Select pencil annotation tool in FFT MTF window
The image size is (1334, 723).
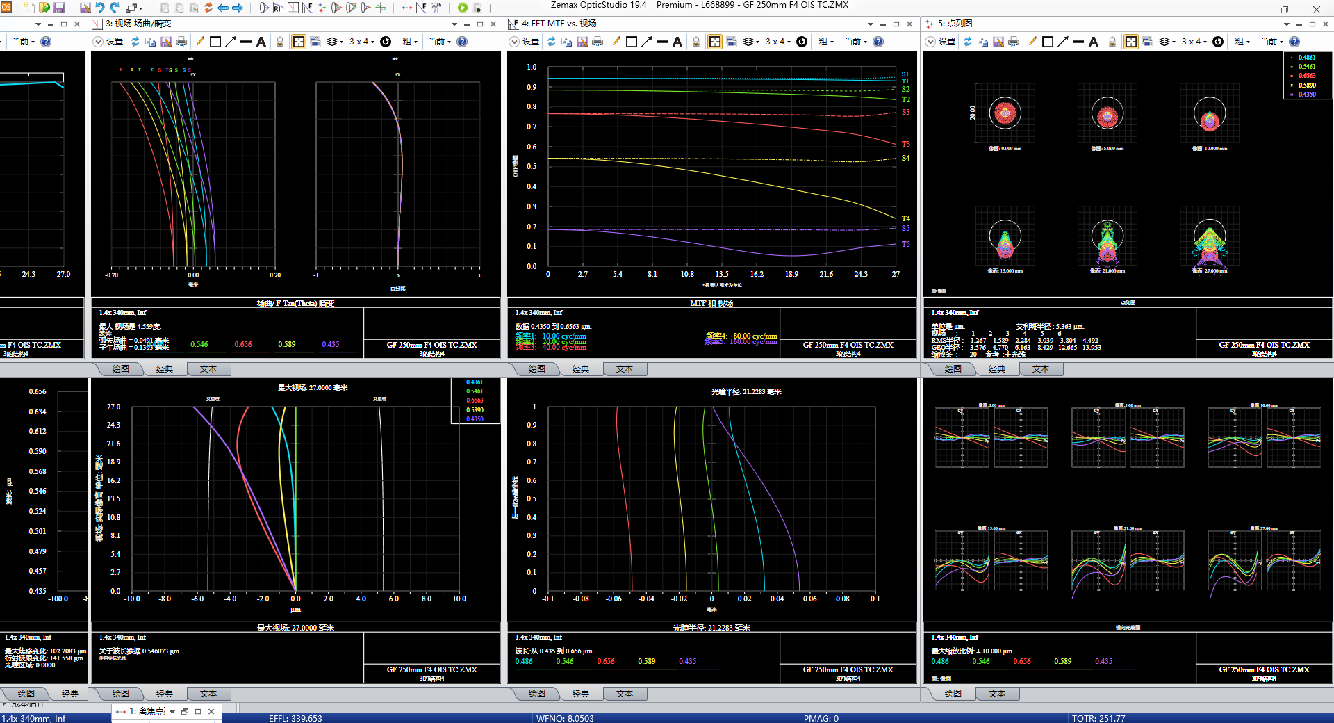click(x=616, y=42)
